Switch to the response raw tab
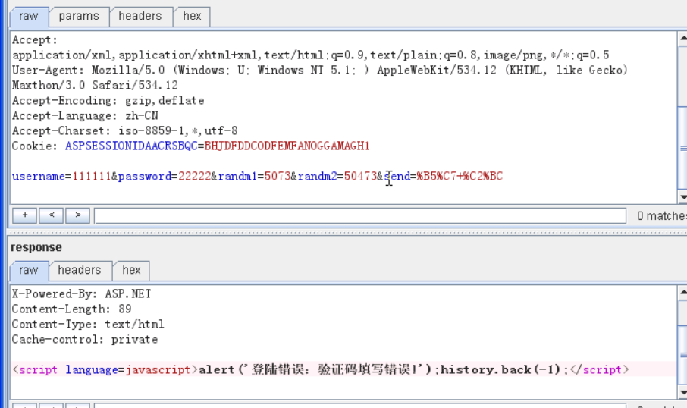The image size is (687, 408). click(x=29, y=271)
